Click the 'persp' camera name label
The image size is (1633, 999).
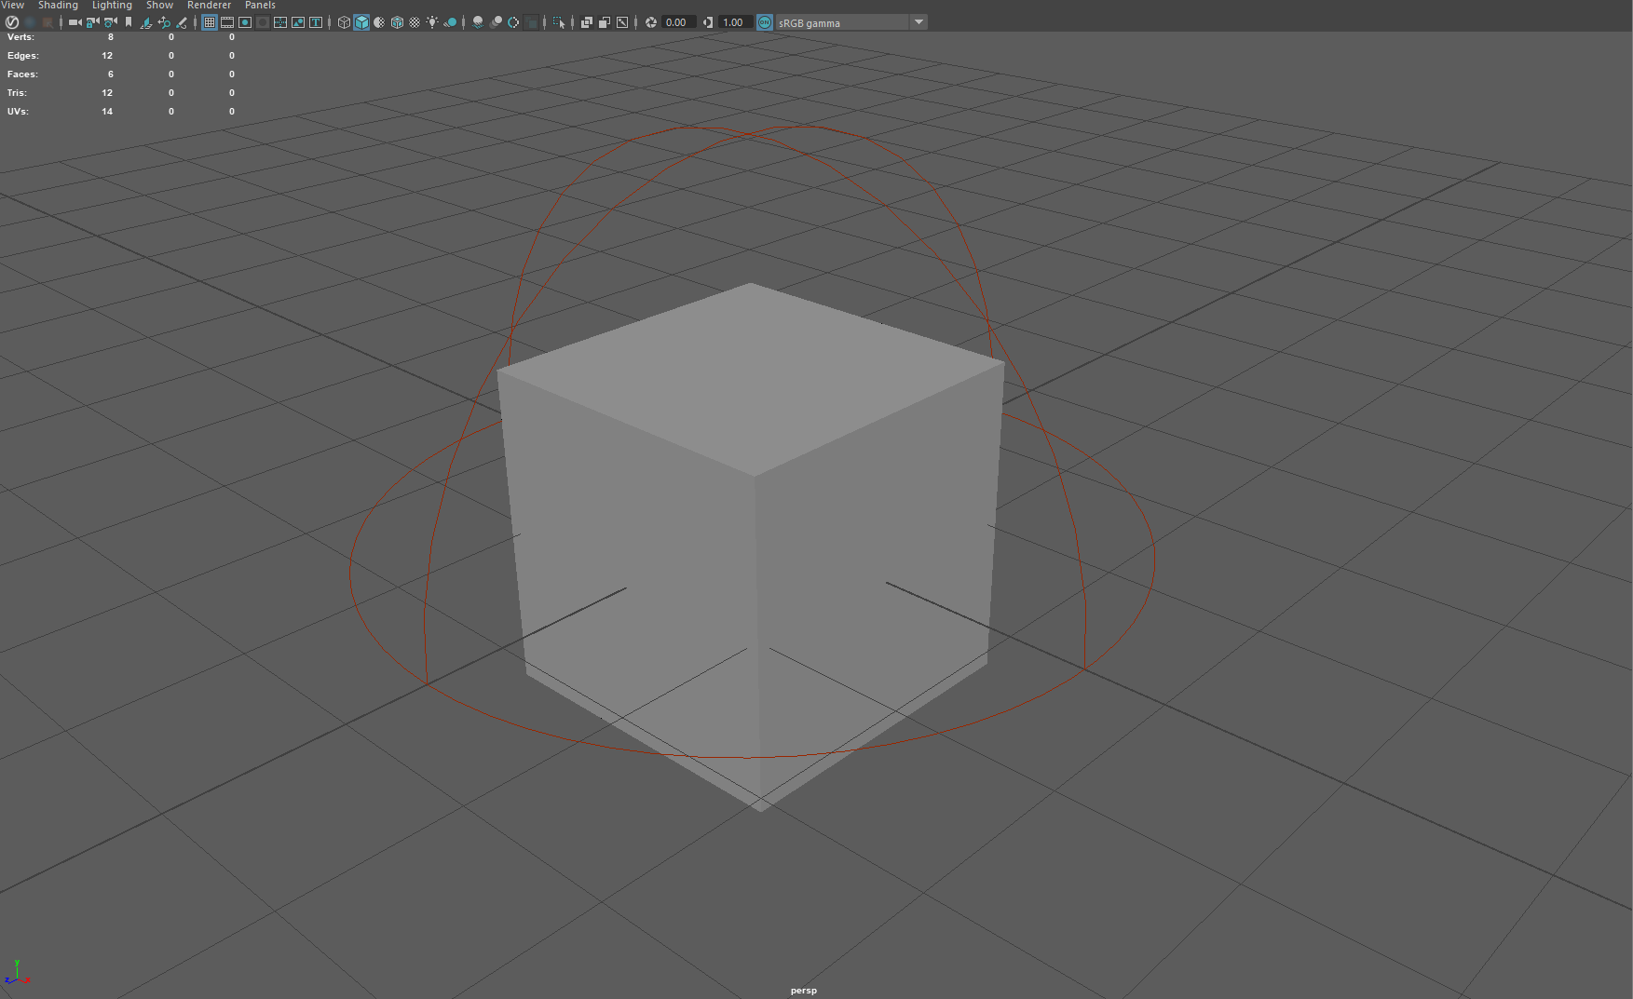click(804, 991)
